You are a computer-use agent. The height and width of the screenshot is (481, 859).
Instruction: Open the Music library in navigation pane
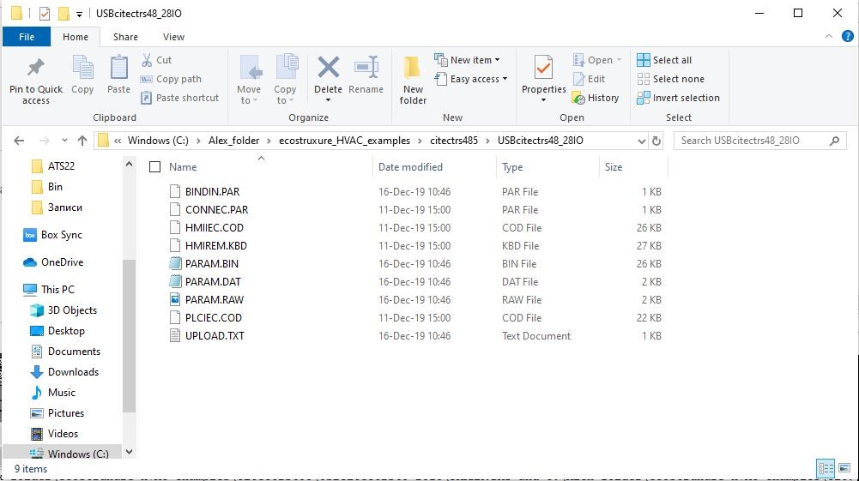pos(62,393)
